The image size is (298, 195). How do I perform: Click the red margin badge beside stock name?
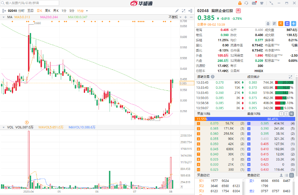(238, 11)
